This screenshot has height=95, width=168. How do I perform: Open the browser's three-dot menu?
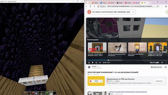click(x=162, y=6)
